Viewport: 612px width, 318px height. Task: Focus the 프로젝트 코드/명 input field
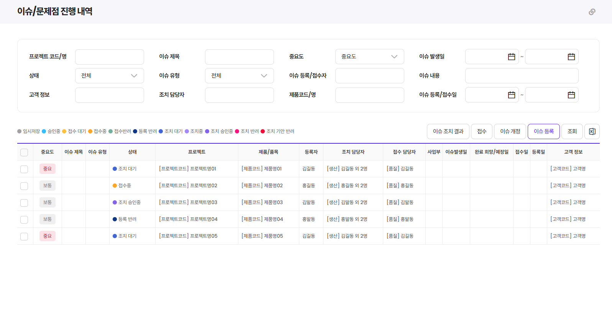[x=109, y=57]
